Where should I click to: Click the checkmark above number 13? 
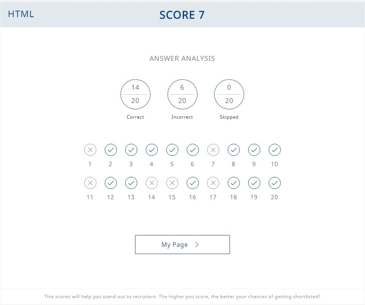coord(131,183)
